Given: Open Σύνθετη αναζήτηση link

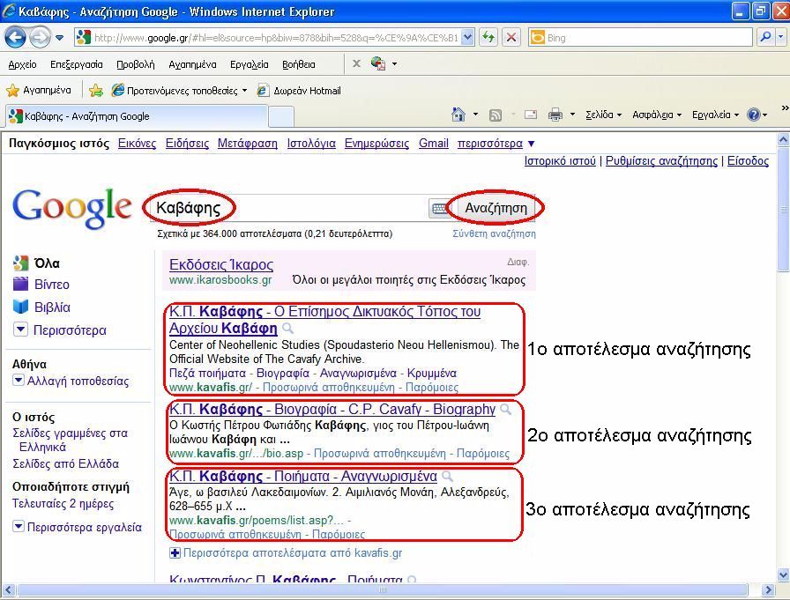Looking at the screenshot, I should (494, 233).
